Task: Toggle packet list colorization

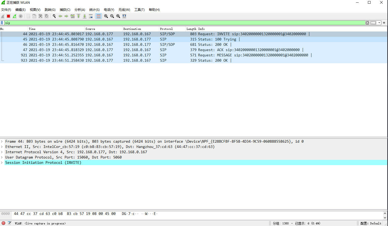Action: pyautogui.click(x=98, y=16)
